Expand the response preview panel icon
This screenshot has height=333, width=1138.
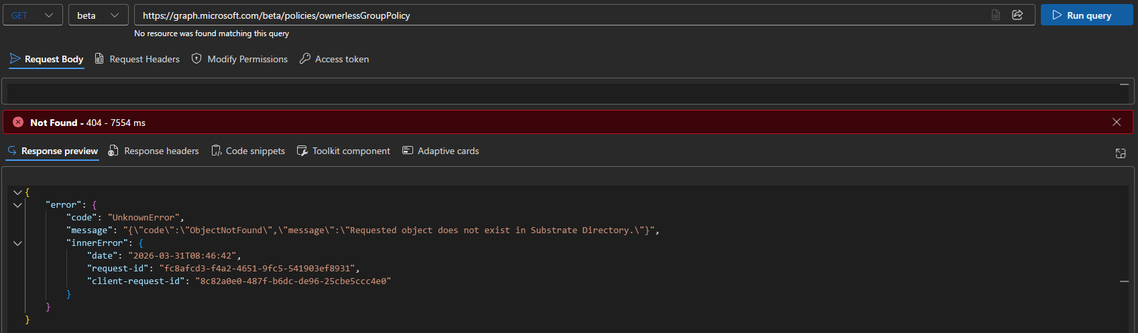(1120, 153)
